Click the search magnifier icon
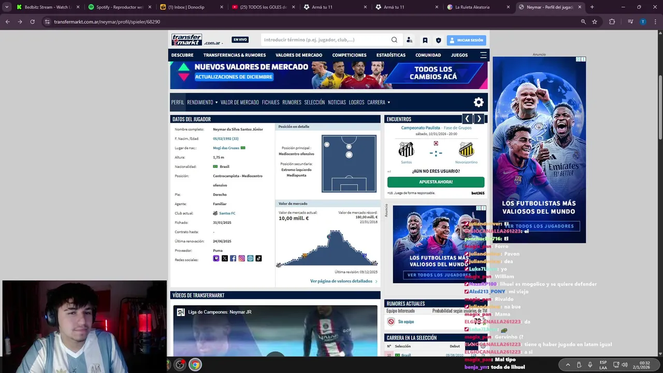The height and width of the screenshot is (373, 663). (394, 40)
